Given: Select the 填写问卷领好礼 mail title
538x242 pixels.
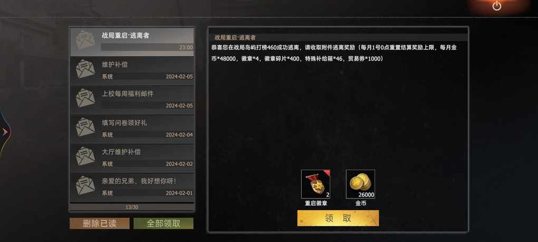Looking at the screenshot, I should click(x=124, y=122).
